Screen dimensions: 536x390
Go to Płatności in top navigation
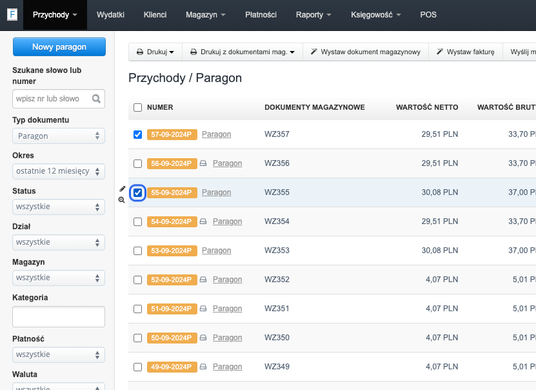point(261,15)
